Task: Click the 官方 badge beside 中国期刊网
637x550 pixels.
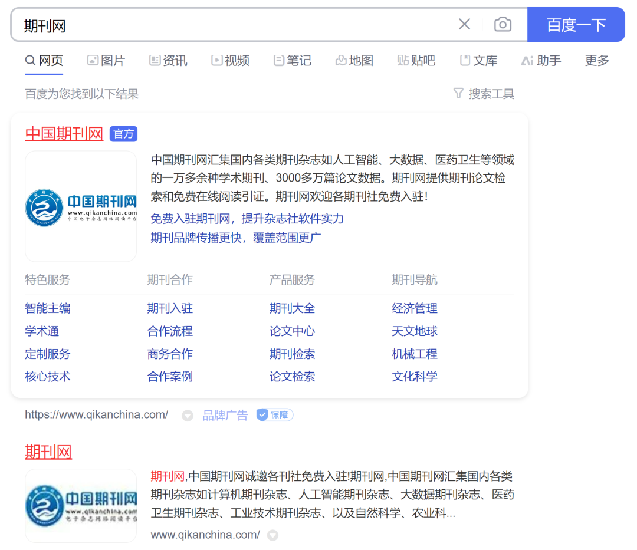Action: (x=123, y=134)
